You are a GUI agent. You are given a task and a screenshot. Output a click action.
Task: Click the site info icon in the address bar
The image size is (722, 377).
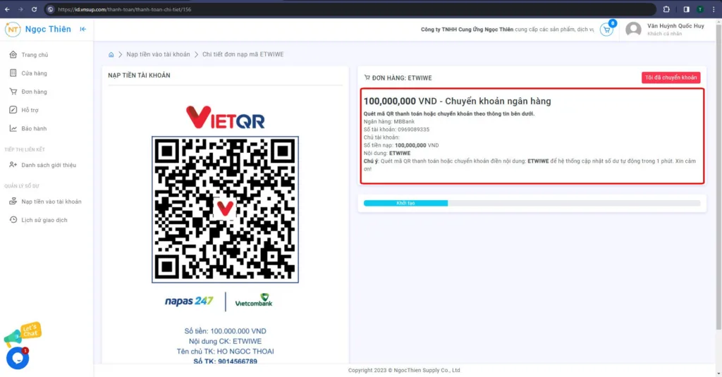click(51, 9)
